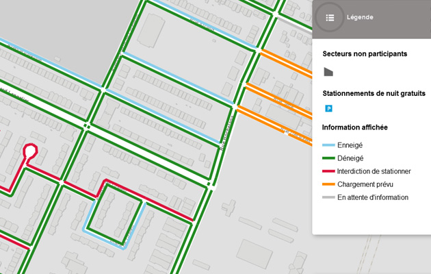431x274 pixels.
Task: Select the Déneigé legend label
Action: [x=350, y=158]
